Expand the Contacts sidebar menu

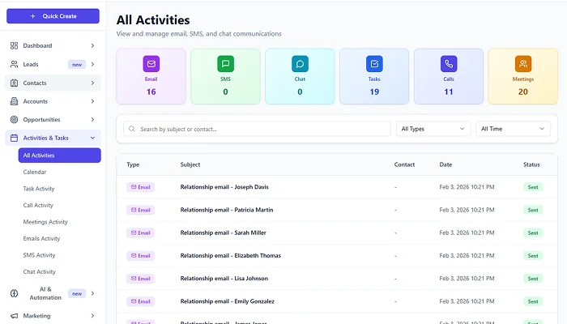point(92,83)
